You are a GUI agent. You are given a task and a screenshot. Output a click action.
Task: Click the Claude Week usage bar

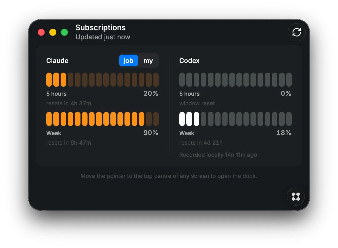coord(102,119)
